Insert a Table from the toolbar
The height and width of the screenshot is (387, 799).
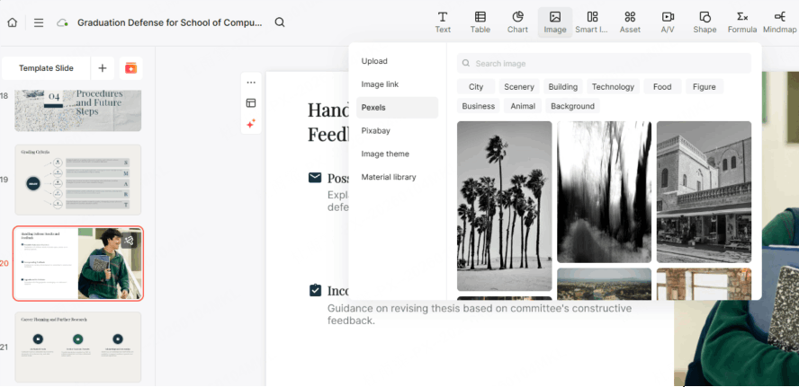pos(480,22)
